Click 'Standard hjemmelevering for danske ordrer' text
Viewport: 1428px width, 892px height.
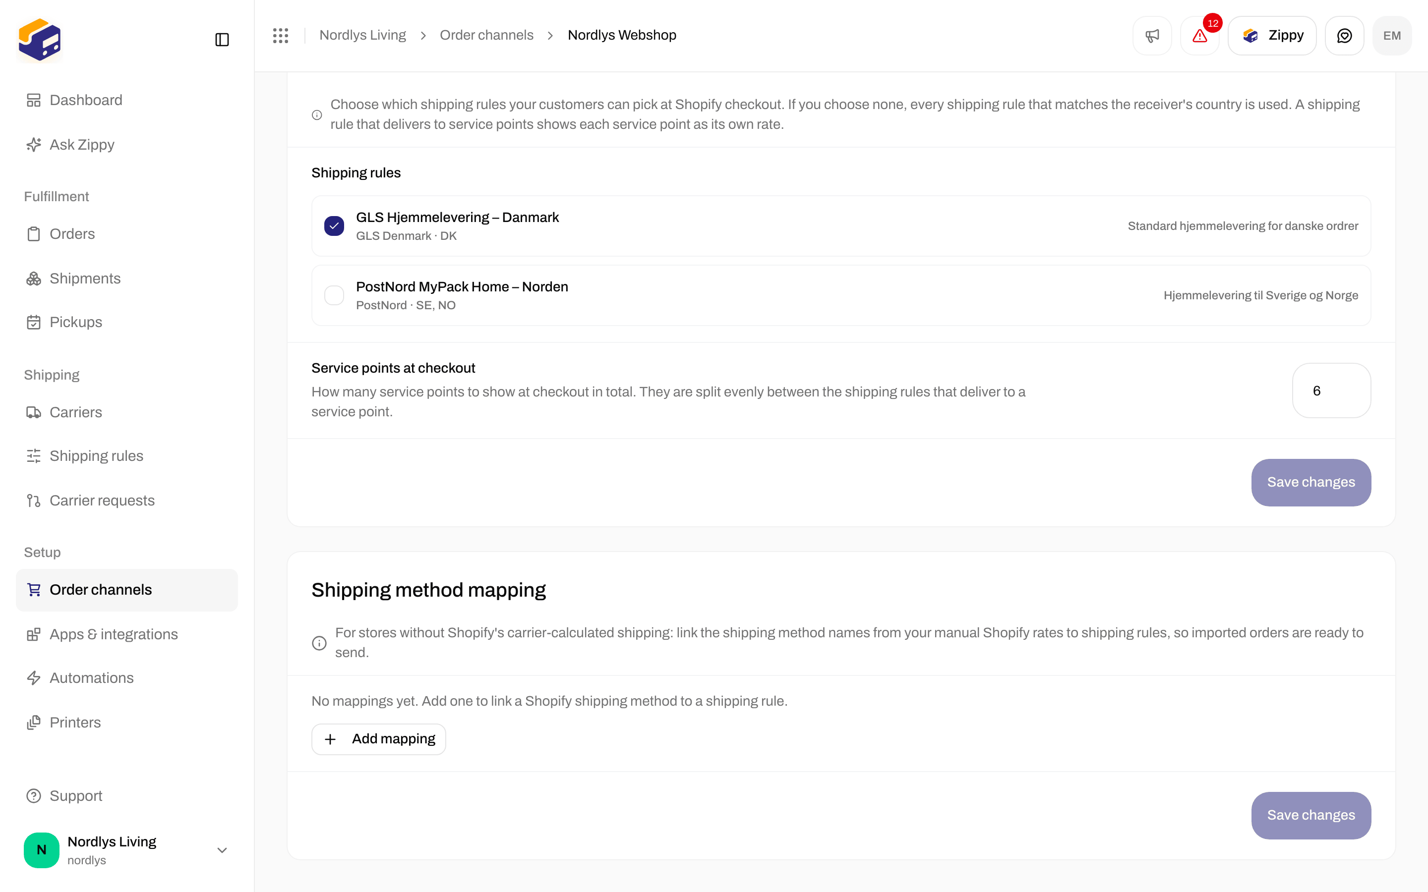(x=1243, y=226)
